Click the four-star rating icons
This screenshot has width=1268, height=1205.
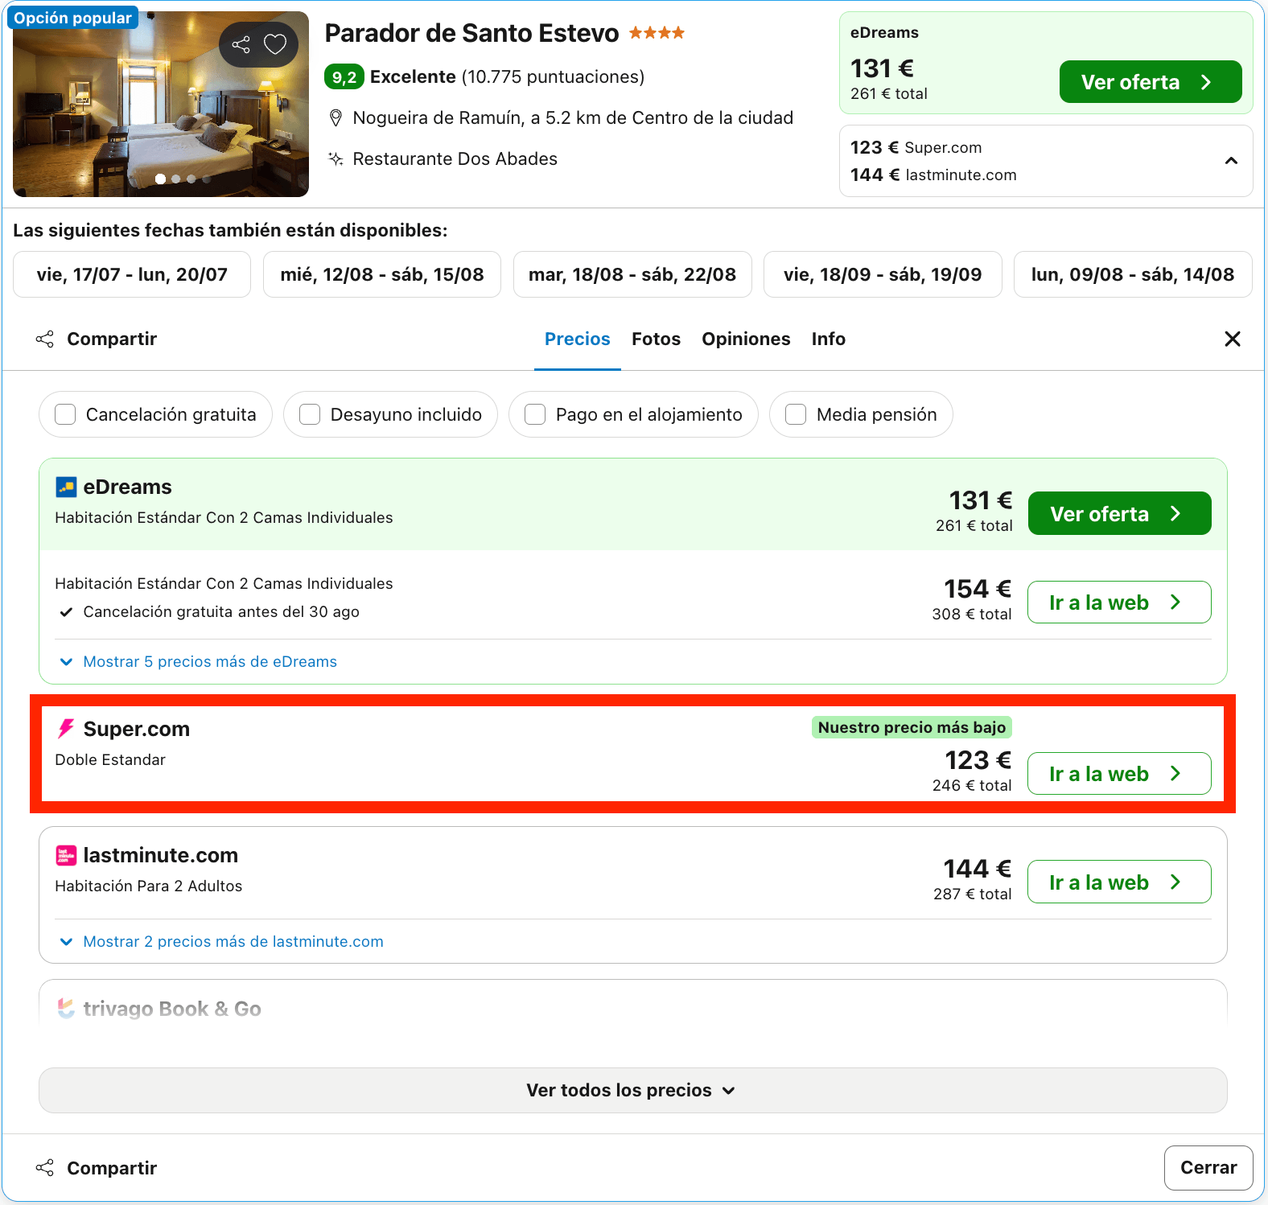tap(657, 33)
